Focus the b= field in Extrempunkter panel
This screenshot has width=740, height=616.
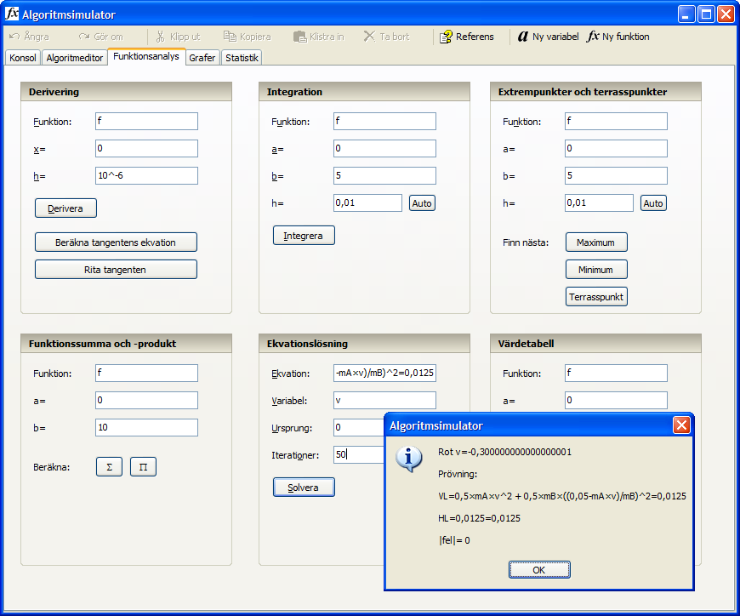(616, 175)
